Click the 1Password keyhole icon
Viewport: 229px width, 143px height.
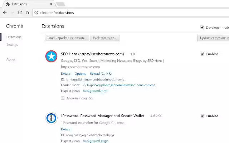click(51, 118)
